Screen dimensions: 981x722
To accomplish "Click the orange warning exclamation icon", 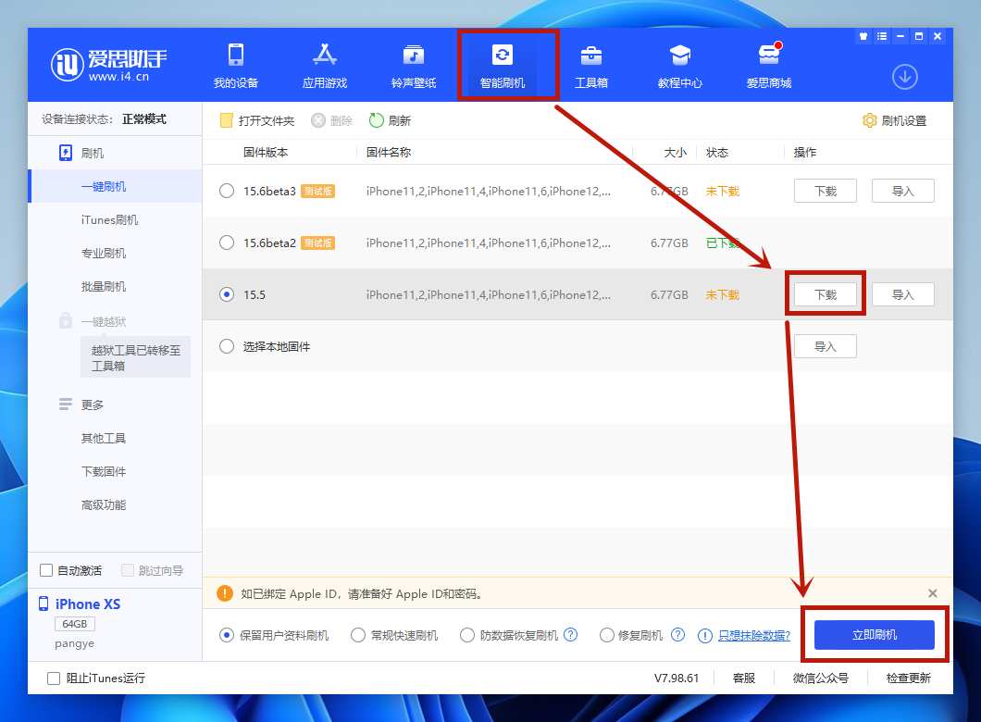I will [225, 593].
